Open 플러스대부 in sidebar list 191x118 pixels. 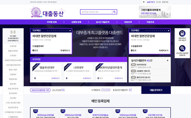13,70
